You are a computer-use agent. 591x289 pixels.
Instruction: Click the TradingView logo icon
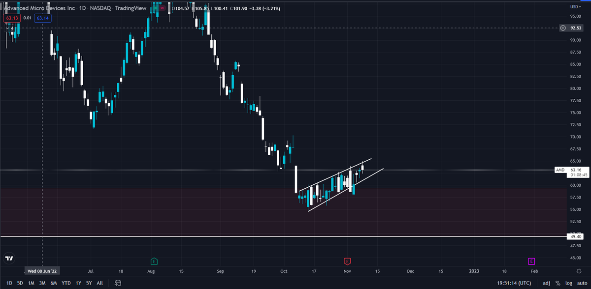(9, 258)
